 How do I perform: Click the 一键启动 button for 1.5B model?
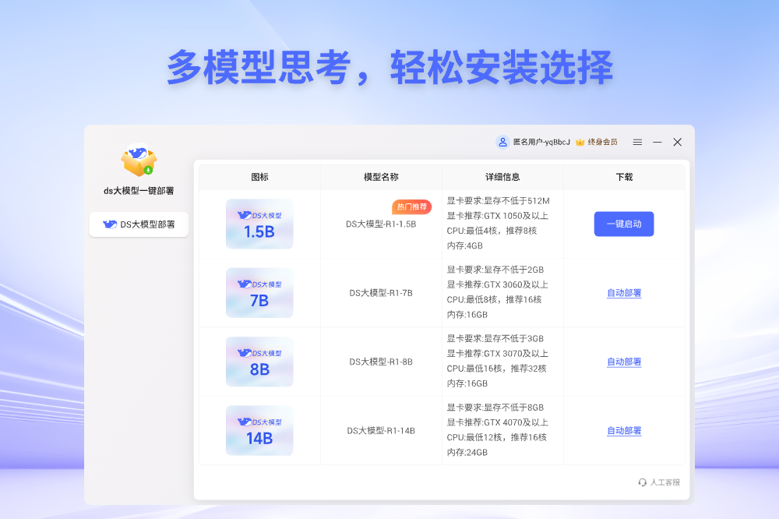[623, 224]
